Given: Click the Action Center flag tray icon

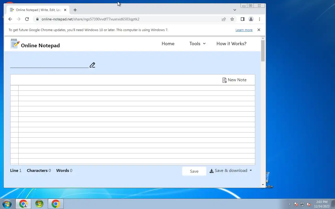Looking at the screenshot, I should click(296, 204).
